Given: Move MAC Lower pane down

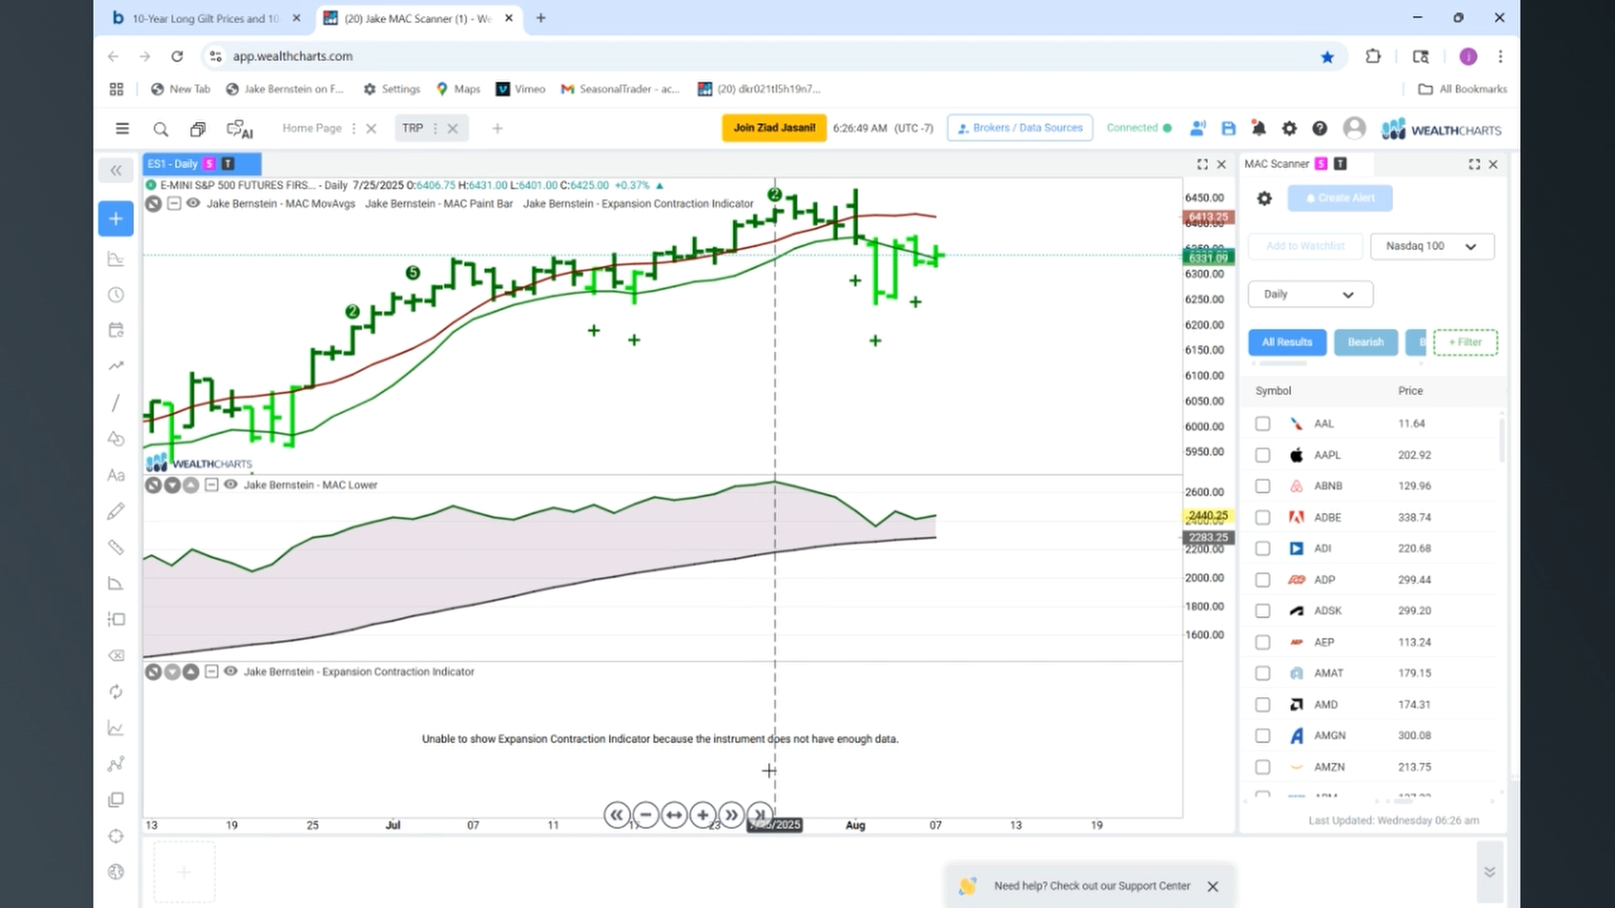Looking at the screenshot, I should point(172,485).
